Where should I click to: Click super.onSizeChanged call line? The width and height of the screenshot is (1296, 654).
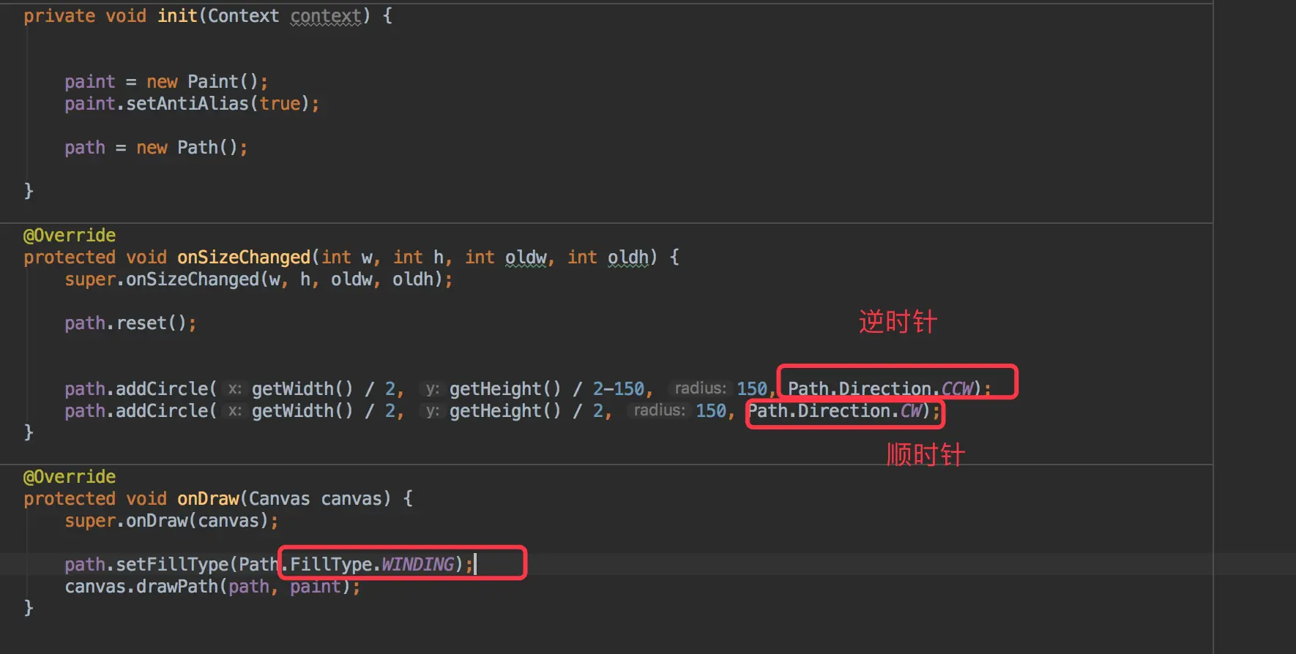(258, 279)
